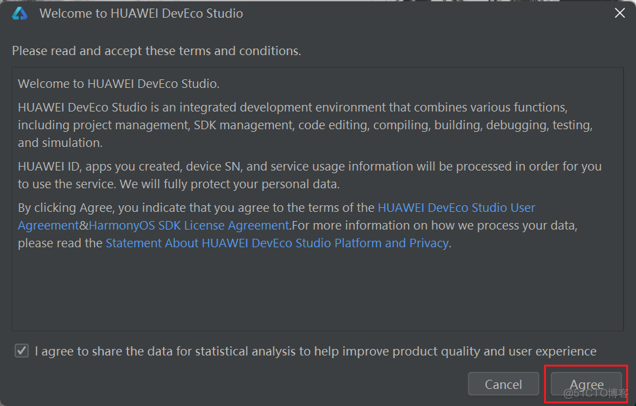Viewport: 636px width, 406px height.
Task: Open the Statement About Platform and Privacy link
Action: tap(277, 243)
